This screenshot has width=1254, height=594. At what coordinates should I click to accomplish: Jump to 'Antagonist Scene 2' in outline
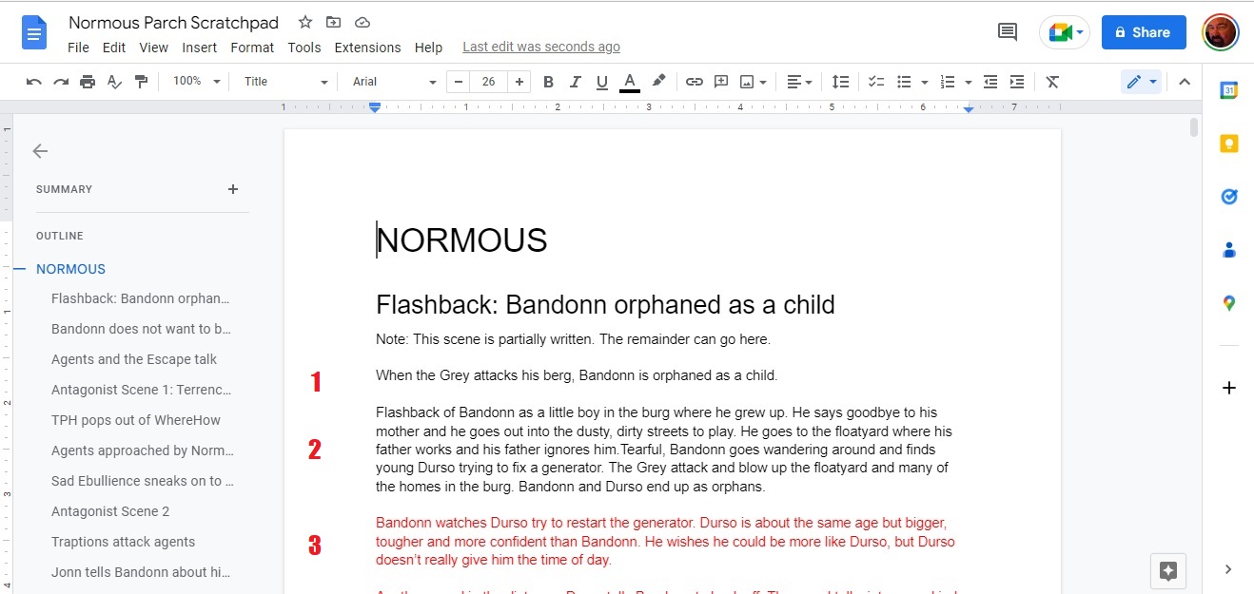click(x=110, y=511)
